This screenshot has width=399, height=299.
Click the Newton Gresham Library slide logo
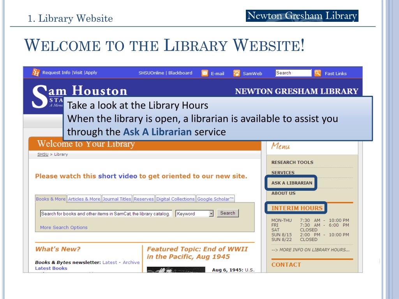coord(302,16)
